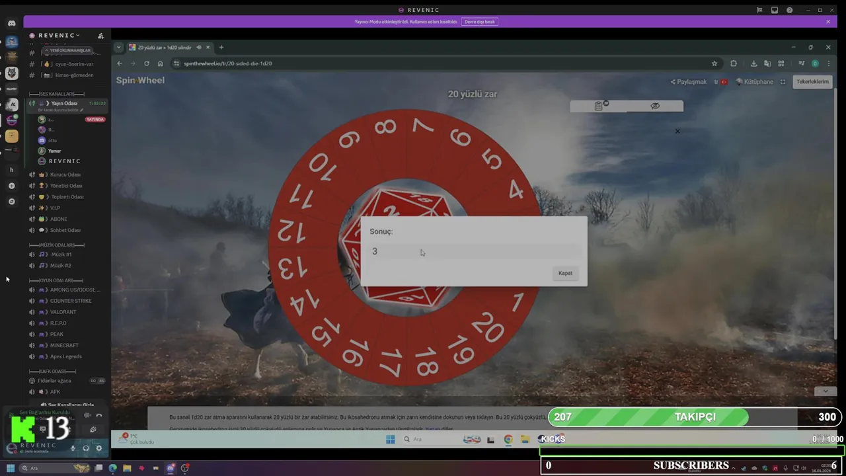Image resolution: width=846 pixels, height=476 pixels.
Task: Open the browser downloads icon
Action: [753, 63]
